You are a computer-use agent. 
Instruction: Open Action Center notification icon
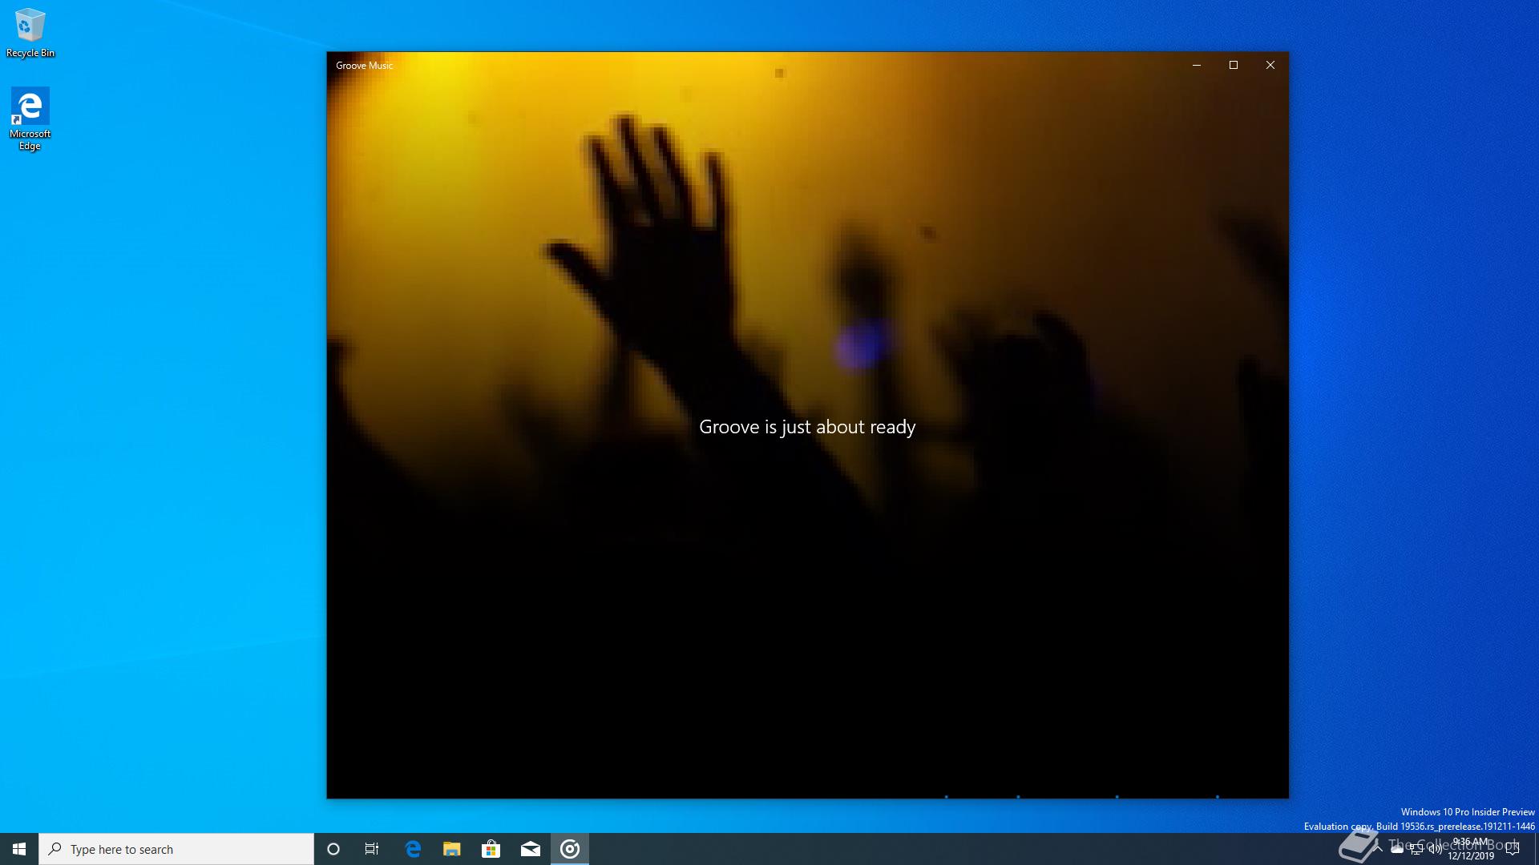point(1513,849)
